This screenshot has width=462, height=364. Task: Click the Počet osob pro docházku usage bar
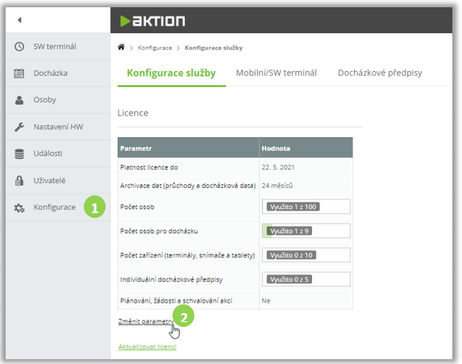[306, 231]
